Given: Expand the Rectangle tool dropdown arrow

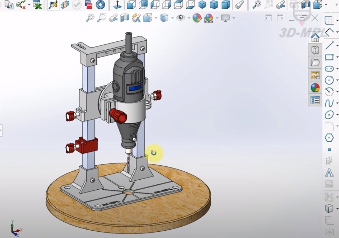Looking at the screenshot, I should tap(337, 57).
